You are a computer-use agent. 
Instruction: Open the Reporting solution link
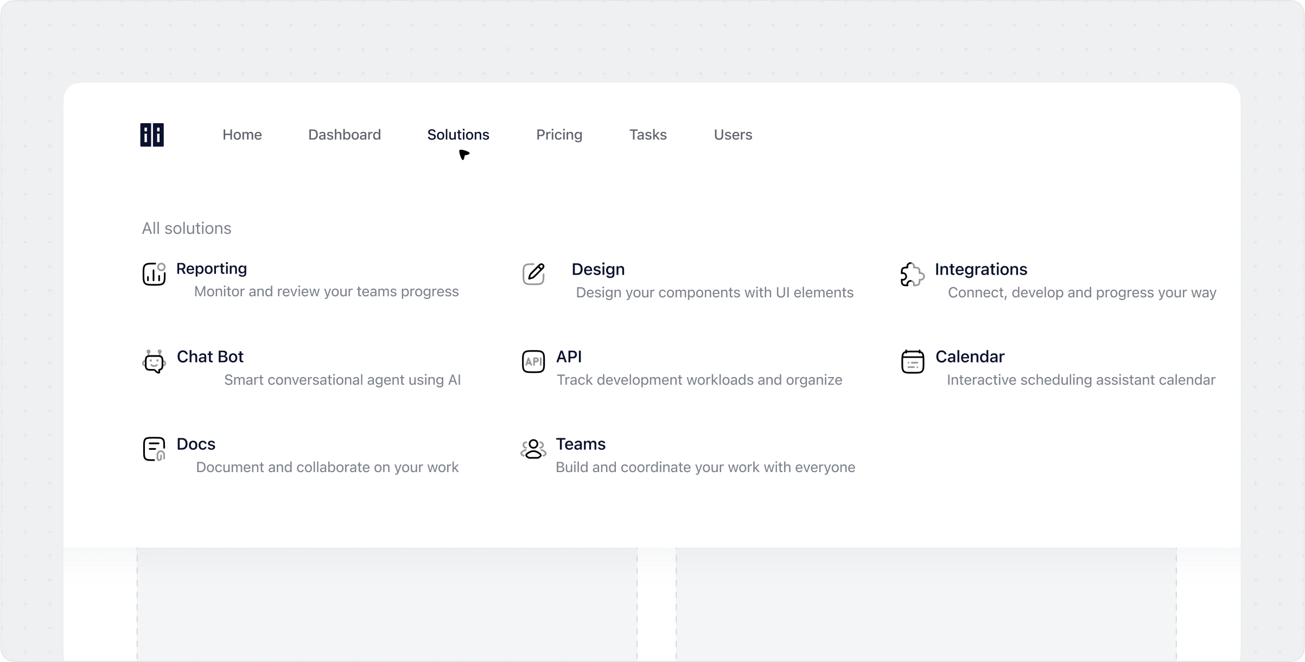pos(212,269)
